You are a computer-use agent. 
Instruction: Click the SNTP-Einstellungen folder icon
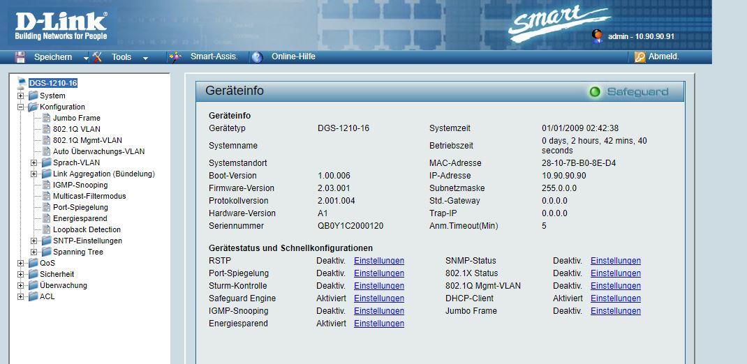tap(46, 241)
